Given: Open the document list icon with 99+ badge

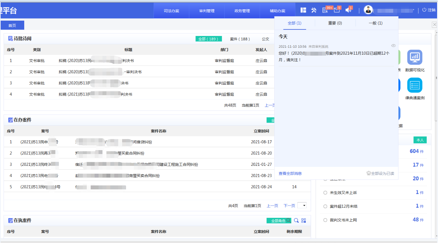Looking at the screenshot, I should (x=325, y=10).
